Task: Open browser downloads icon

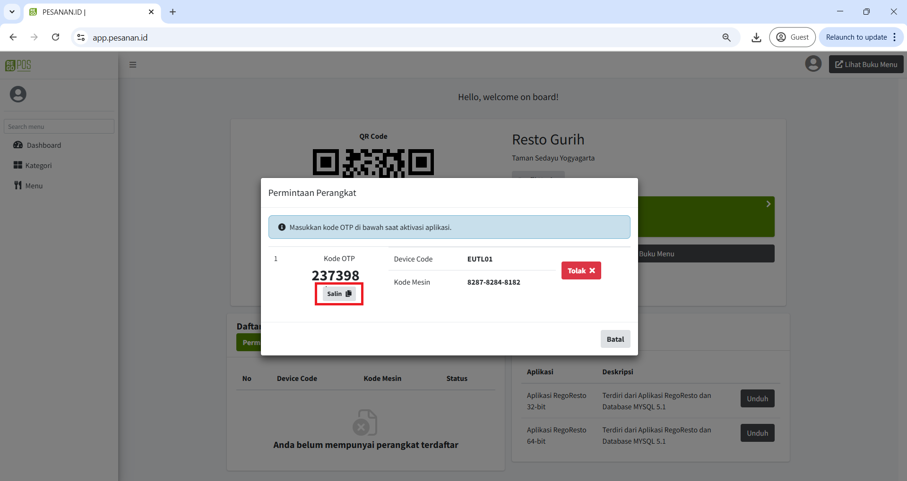Action: (x=756, y=37)
